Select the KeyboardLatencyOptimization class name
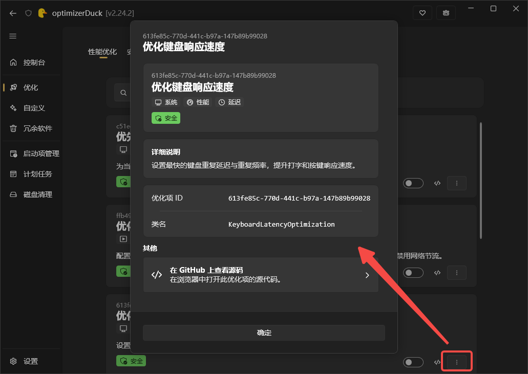Viewport: 528px width, 374px height. pos(282,224)
